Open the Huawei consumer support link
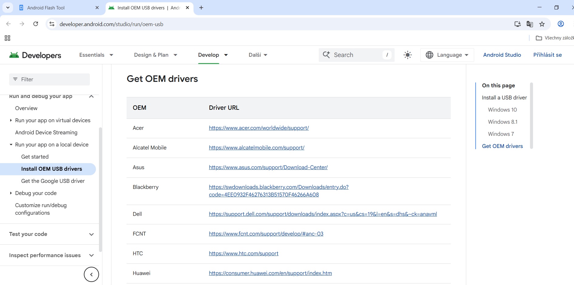 pyautogui.click(x=270, y=273)
